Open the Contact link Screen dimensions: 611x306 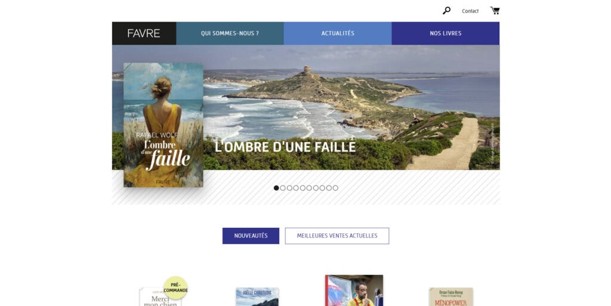pos(470,11)
